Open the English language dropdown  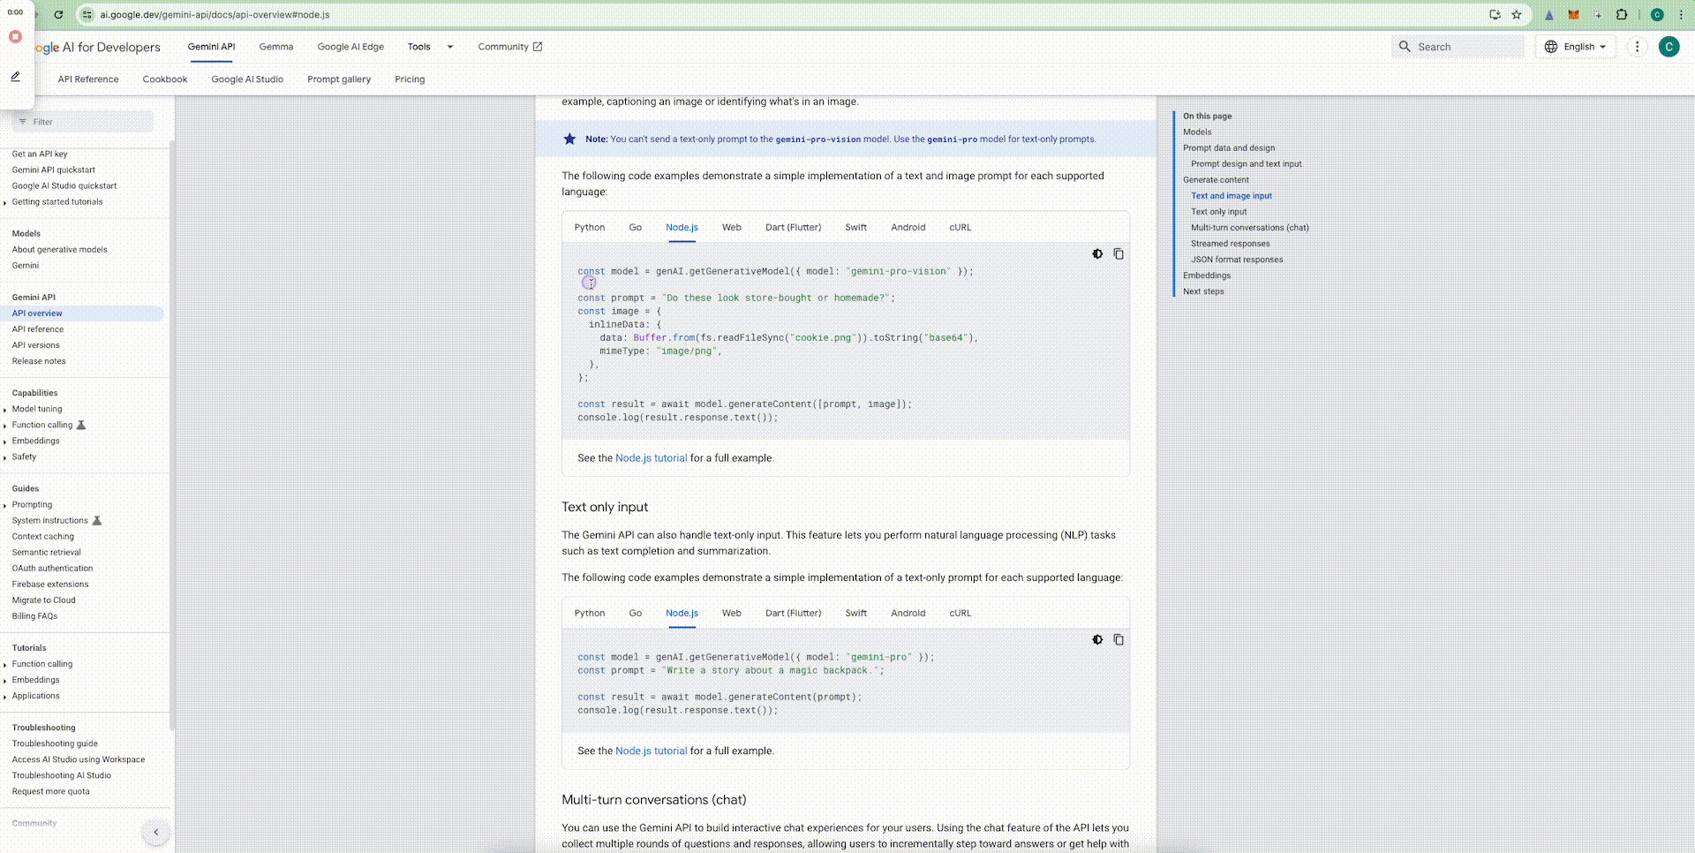(1577, 47)
